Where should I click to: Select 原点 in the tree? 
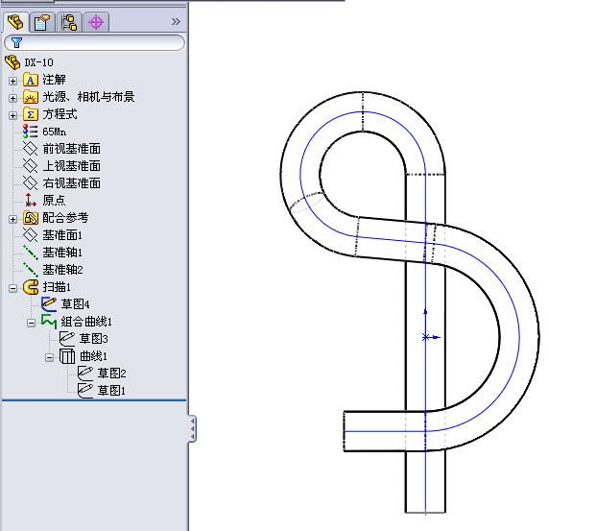tap(54, 201)
